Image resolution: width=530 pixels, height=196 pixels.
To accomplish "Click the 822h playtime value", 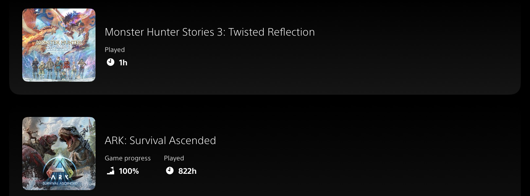I will (187, 171).
